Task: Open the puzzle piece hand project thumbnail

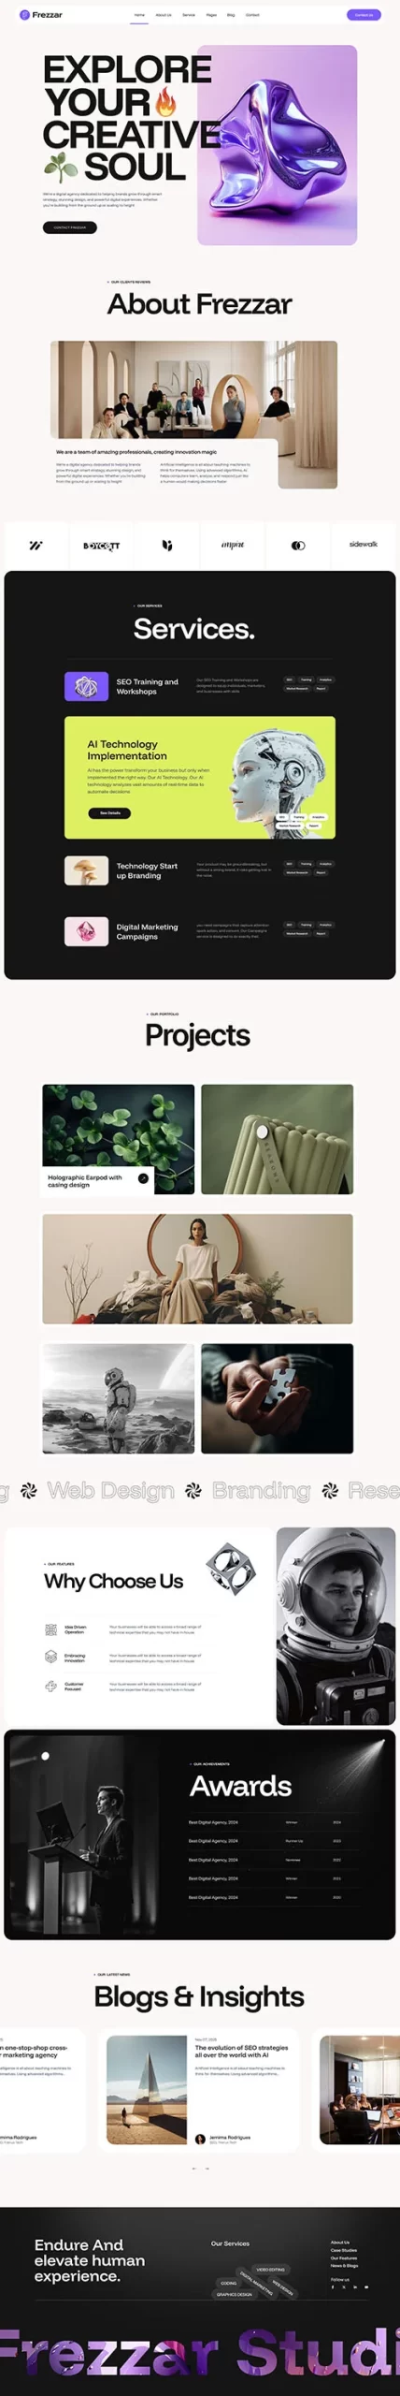Action: [278, 1398]
